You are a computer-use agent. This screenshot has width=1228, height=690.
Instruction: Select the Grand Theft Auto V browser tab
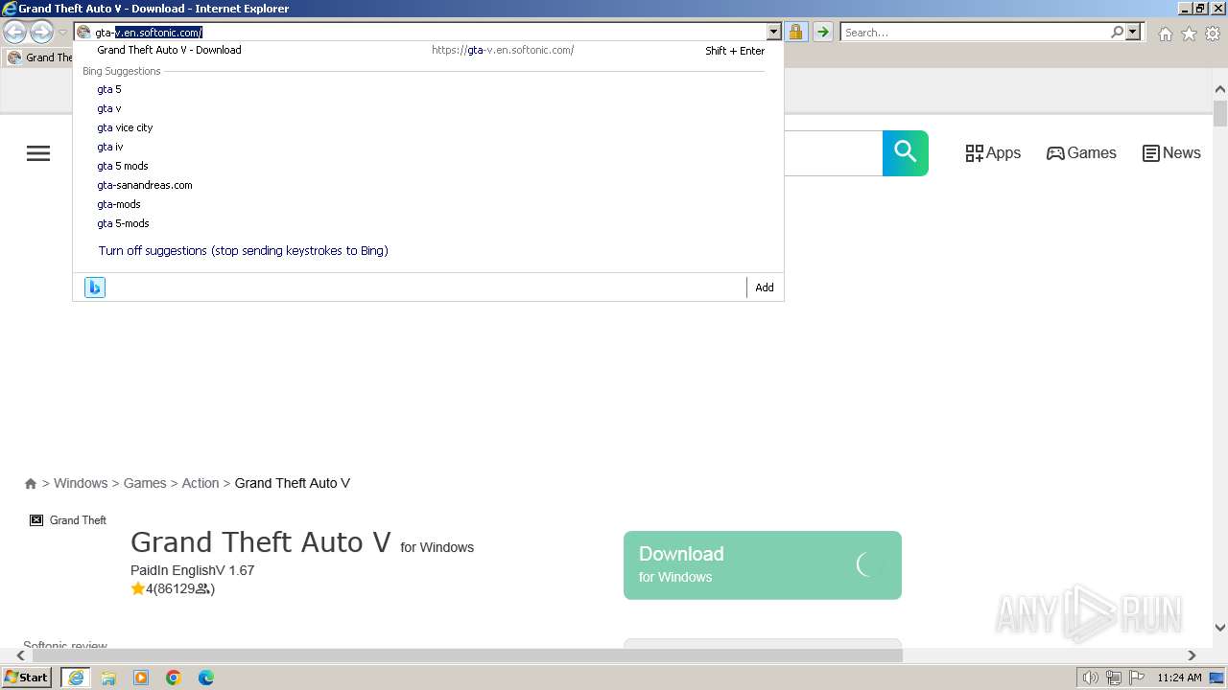[x=40, y=57]
